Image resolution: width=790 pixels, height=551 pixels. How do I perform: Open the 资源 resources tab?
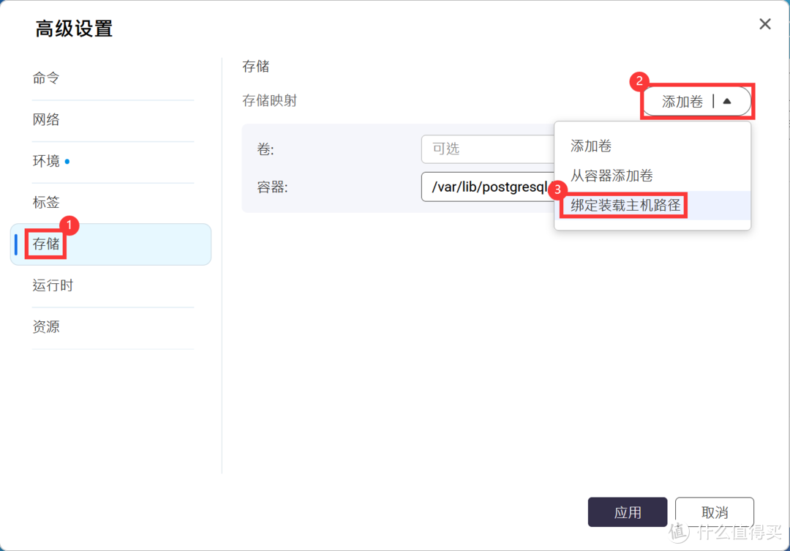[x=45, y=326]
